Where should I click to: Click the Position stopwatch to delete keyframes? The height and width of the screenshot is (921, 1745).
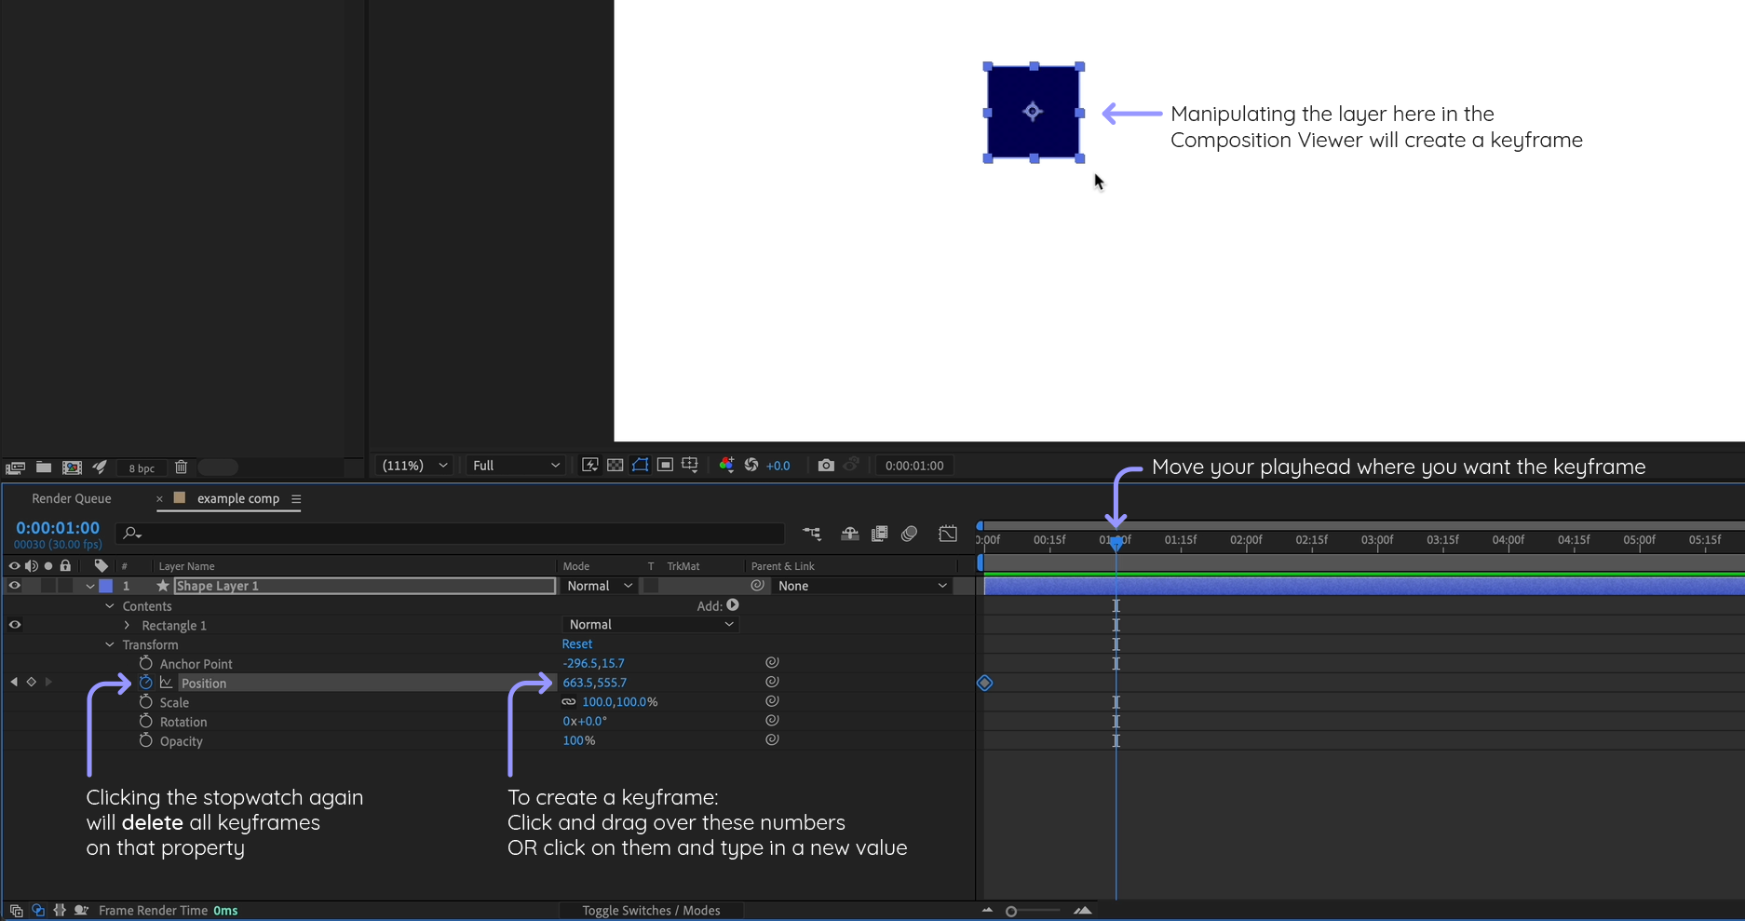[x=145, y=683]
